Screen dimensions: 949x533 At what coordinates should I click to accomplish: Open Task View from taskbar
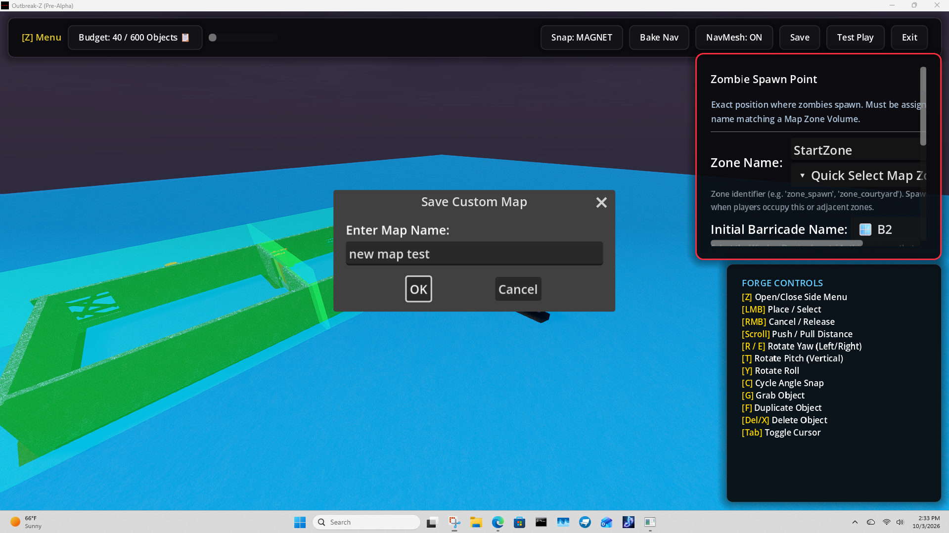coord(433,522)
